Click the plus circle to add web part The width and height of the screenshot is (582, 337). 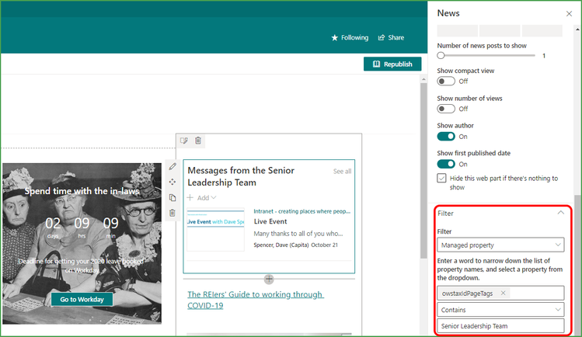point(269,280)
